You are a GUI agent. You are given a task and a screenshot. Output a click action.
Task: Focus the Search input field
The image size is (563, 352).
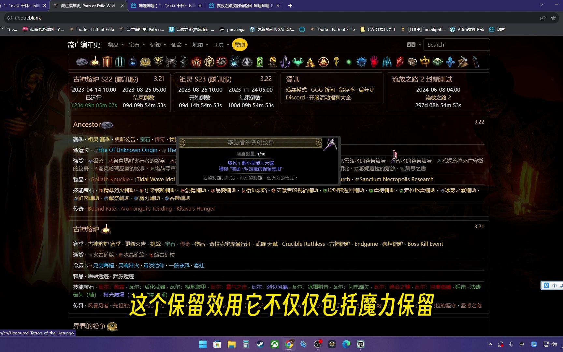click(456, 45)
